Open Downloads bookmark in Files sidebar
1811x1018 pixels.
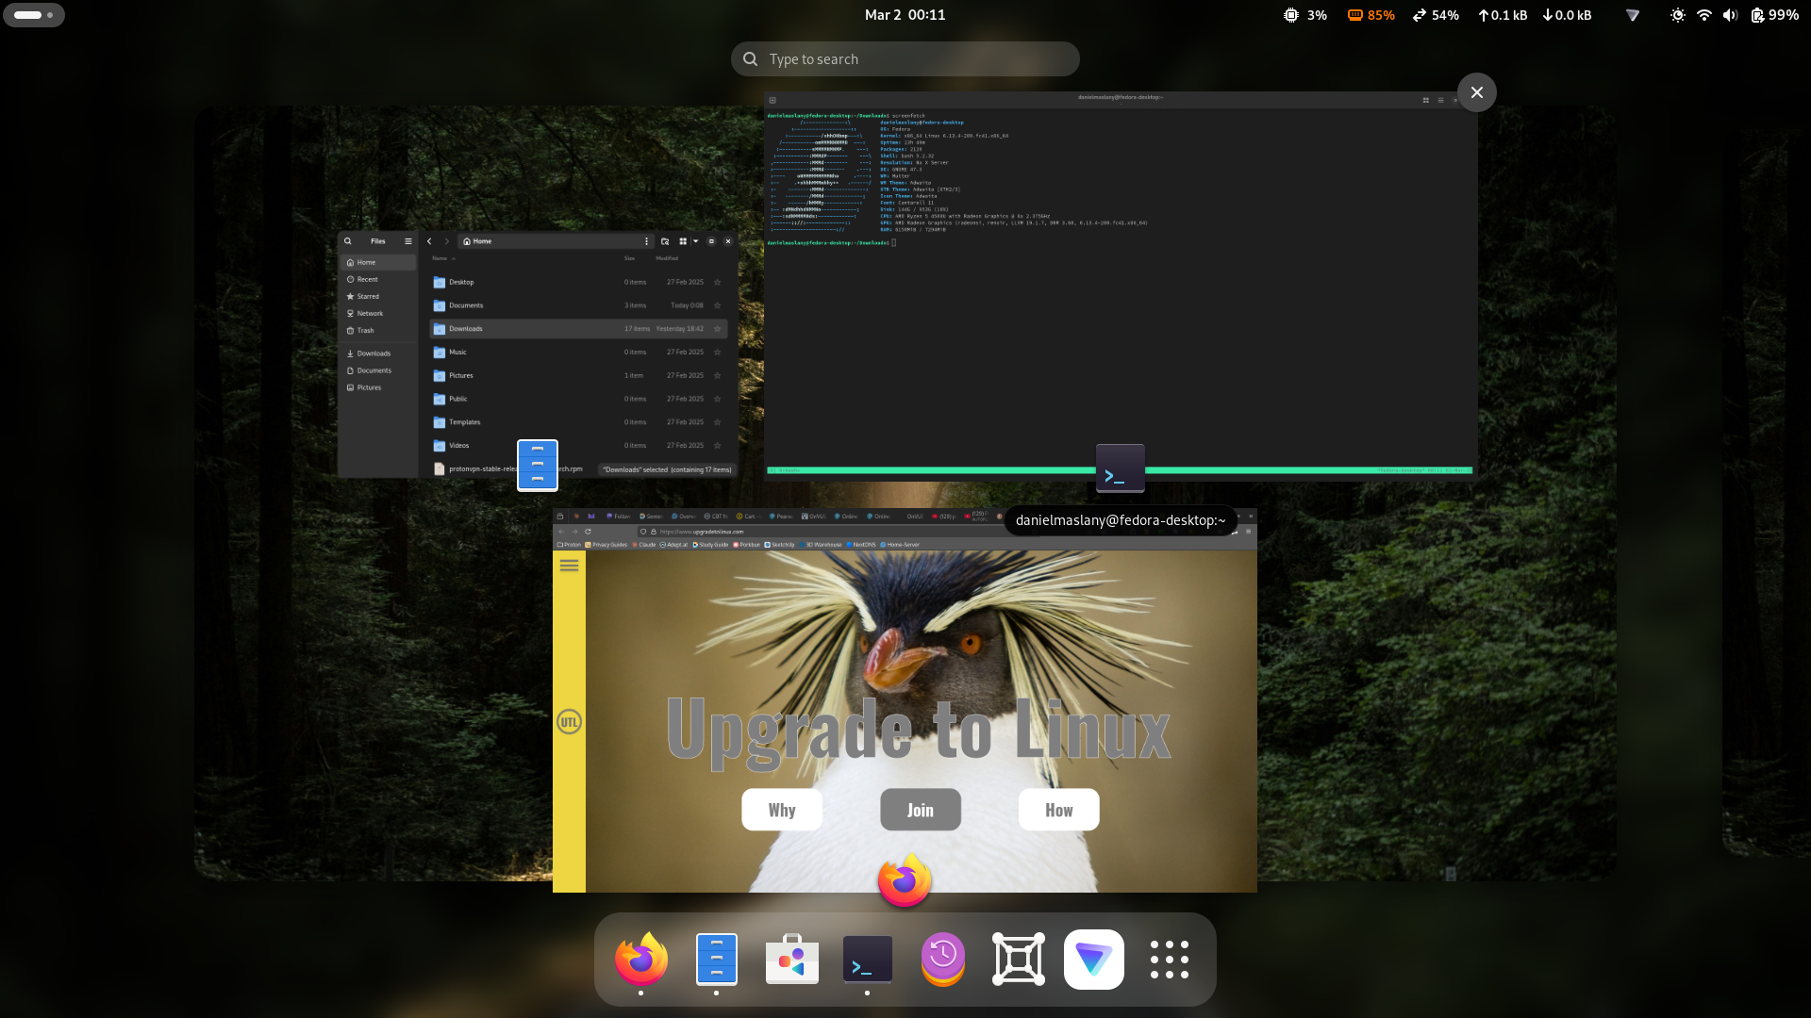(x=377, y=353)
